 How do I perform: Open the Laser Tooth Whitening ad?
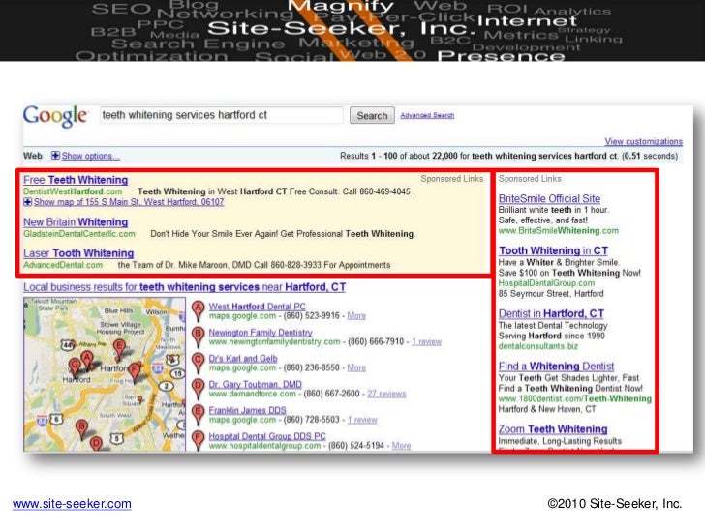pyautogui.click(x=78, y=252)
